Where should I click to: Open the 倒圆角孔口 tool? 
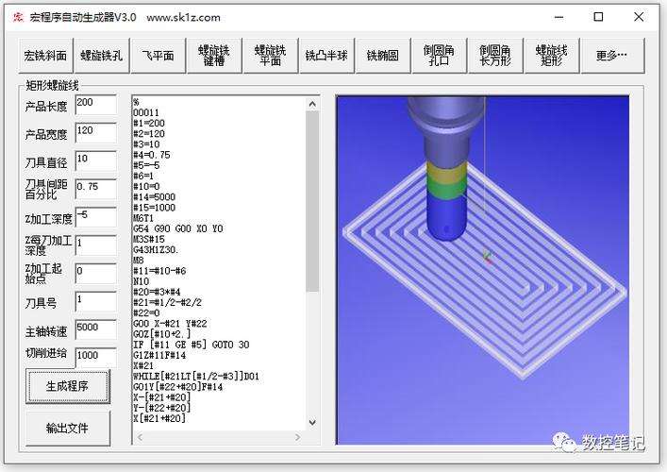[x=439, y=56]
